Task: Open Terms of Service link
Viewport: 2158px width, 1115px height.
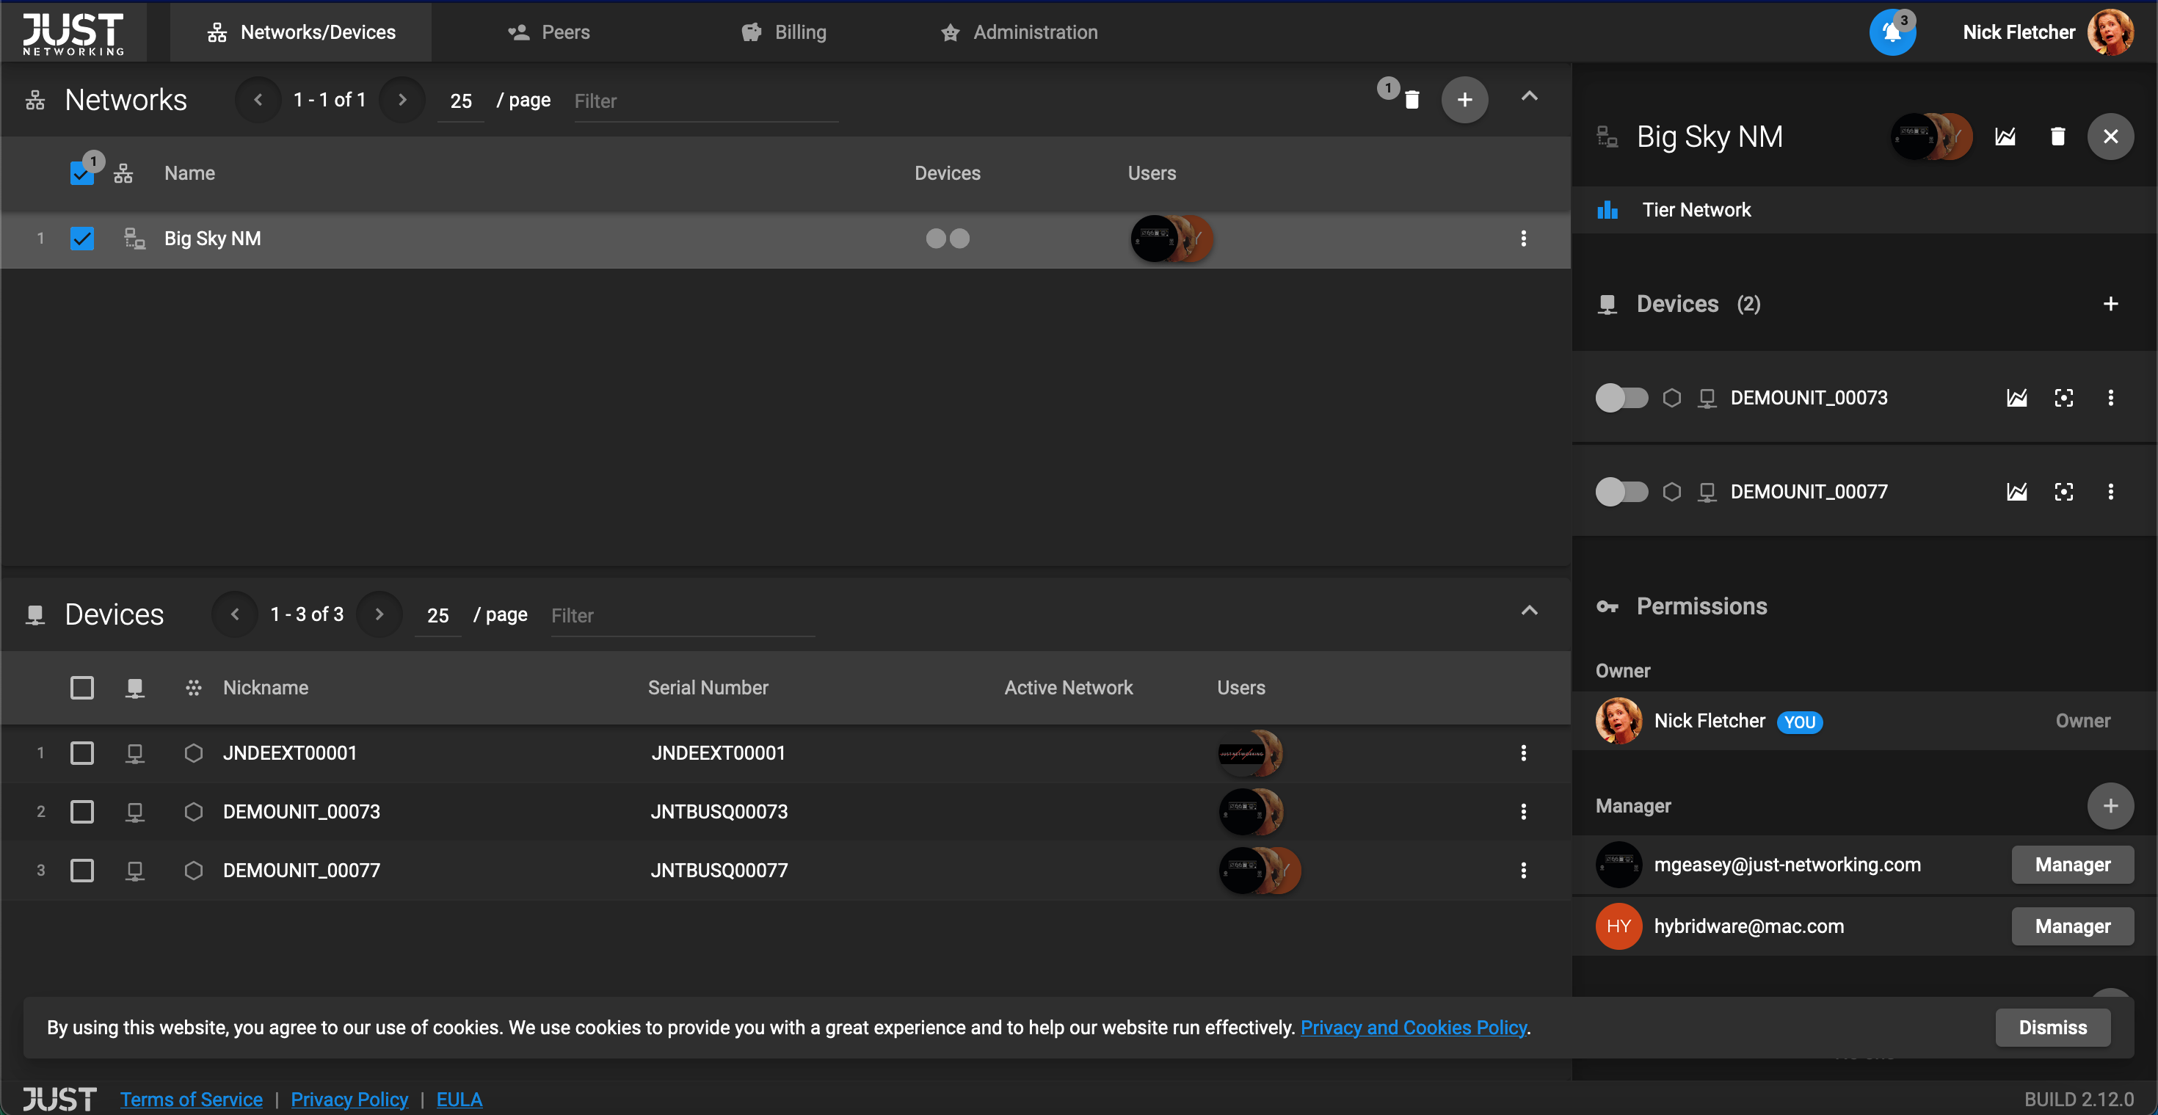Action: click(191, 1099)
